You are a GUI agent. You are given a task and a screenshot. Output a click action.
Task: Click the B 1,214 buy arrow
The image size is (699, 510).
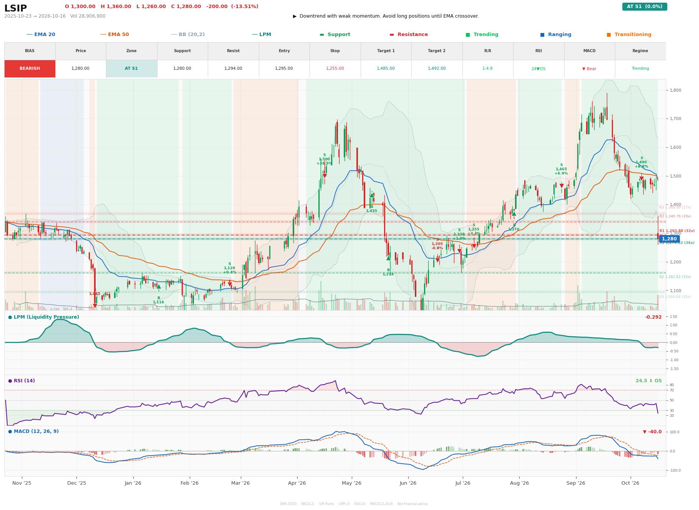[388, 258]
